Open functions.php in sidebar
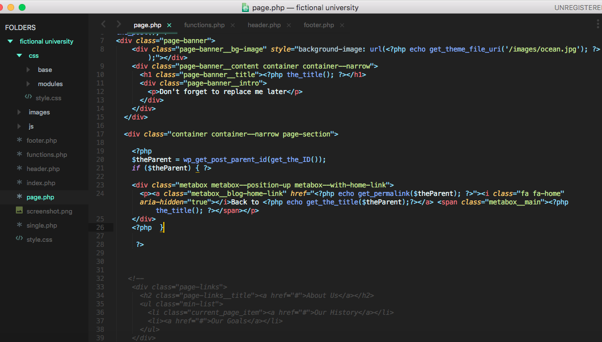This screenshot has width=602, height=342. coord(46,155)
